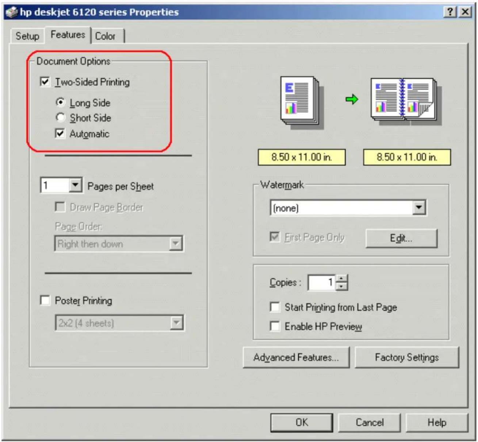This screenshot has width=478, height=442.
Task: Open the 2x2 (4 sheets) poster dropdown
Action: coord(177,323)
